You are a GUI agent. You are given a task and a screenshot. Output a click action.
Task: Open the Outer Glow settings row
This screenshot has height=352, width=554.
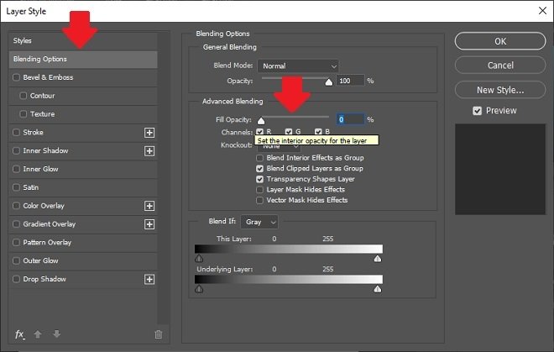tap(83, 261)
